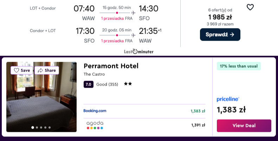
Task: Click the Booking.com 1,383 zł price
Action: click(x=198, y=111)
